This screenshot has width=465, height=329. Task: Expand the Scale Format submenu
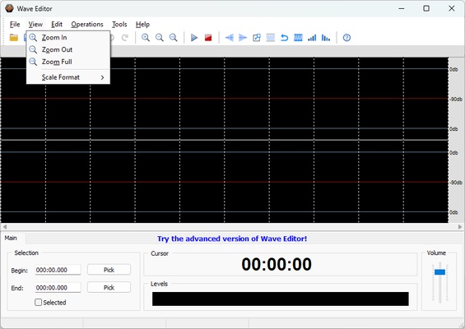coord(68,77)
